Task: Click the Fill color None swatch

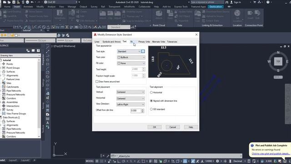Action: point(119,63)
